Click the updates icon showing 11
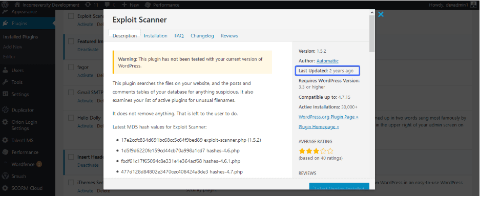480x197 pixels. point(88,5)
